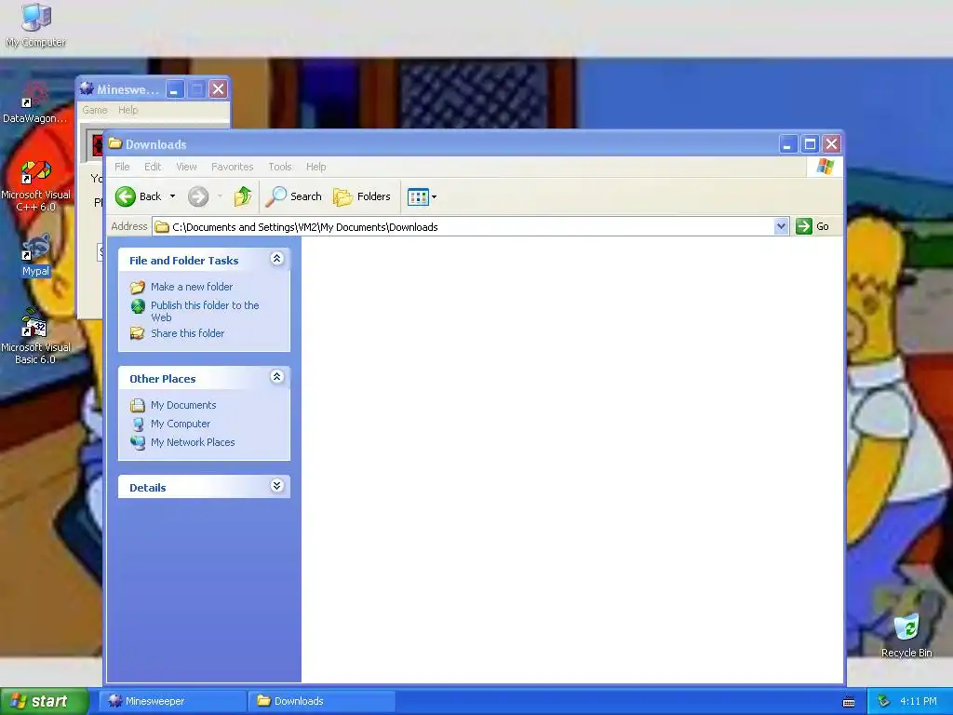Viewport: 953px width, 715px height.
Task: Click the grayed Forward arrow button
Action: click(x=198, y=196)
